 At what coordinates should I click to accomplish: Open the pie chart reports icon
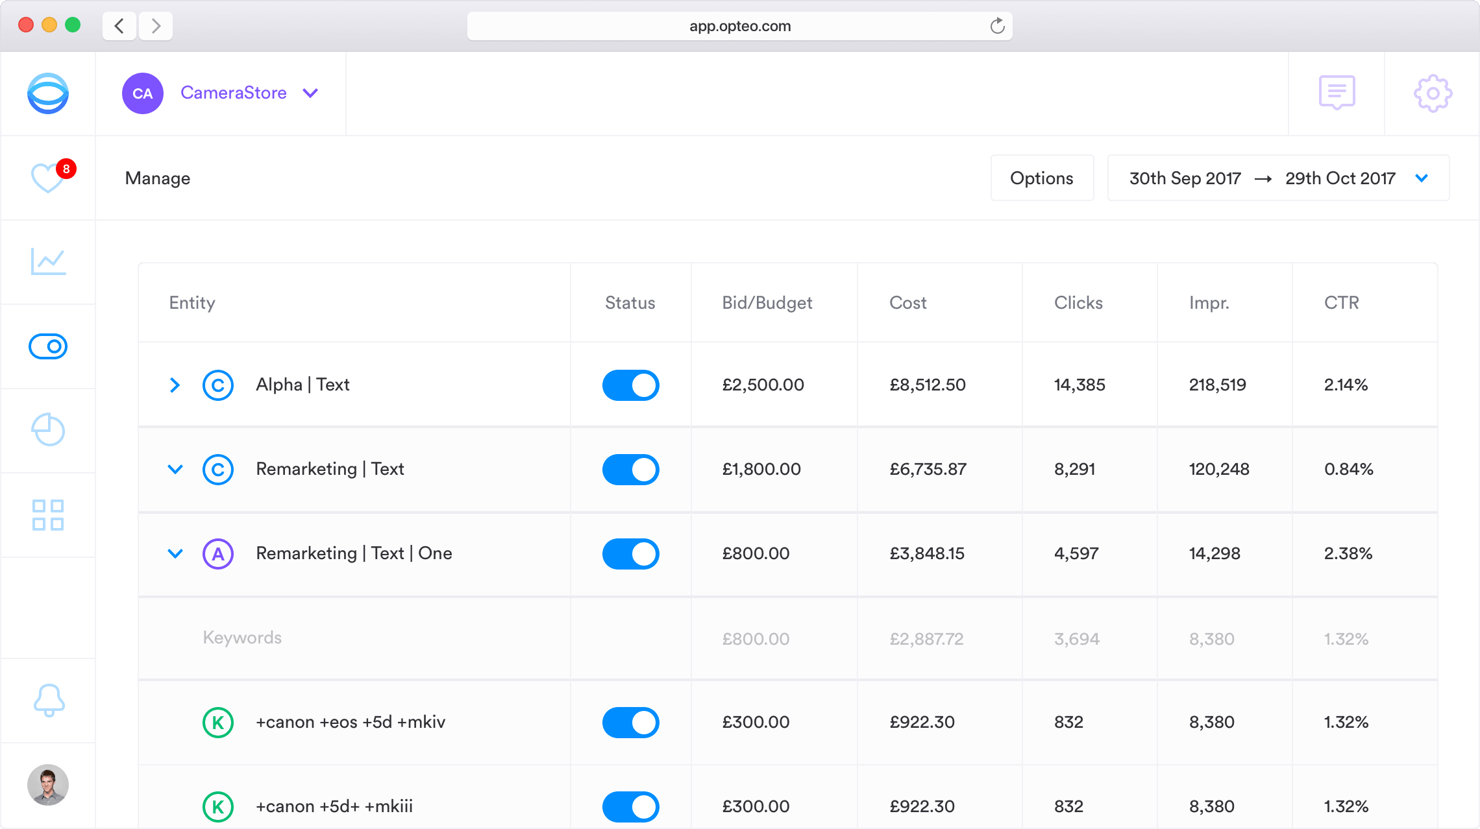(x=48, y=430)
